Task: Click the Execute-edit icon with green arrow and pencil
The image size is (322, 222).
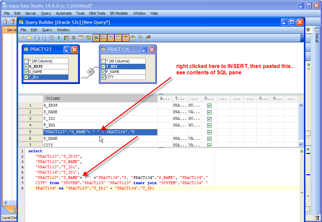Action: 66,38
